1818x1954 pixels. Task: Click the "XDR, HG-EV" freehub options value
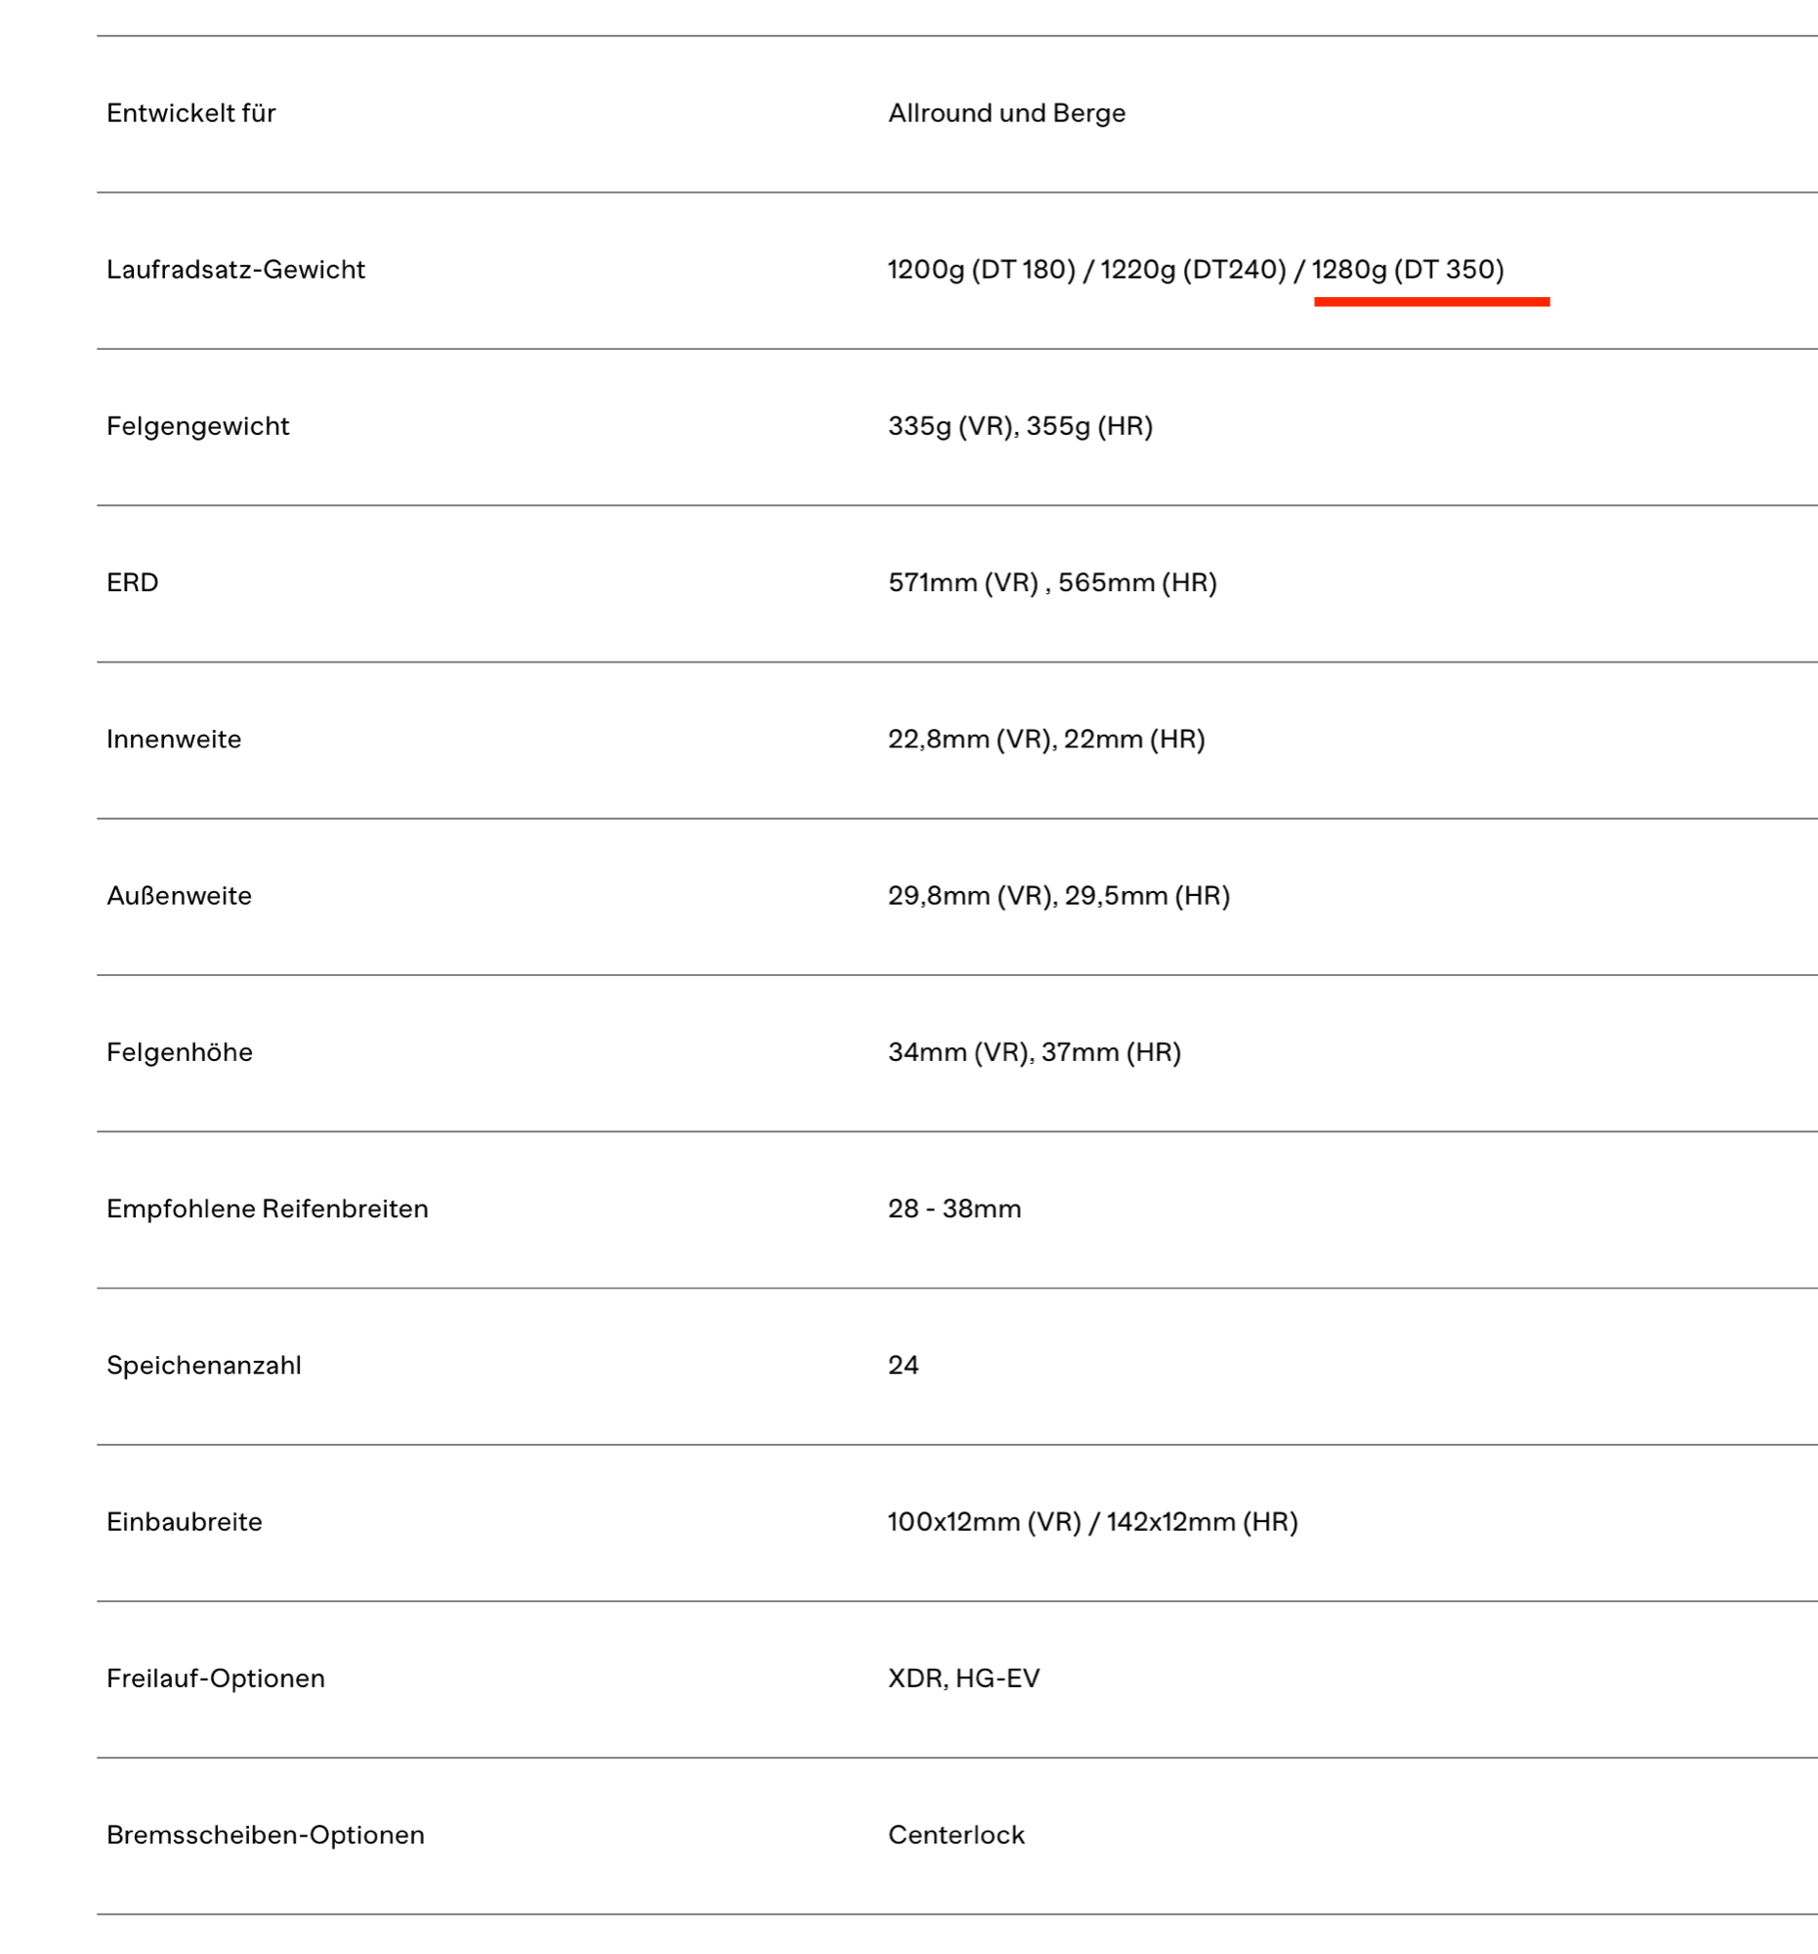pyautogui.click(x=963, y=1678)
